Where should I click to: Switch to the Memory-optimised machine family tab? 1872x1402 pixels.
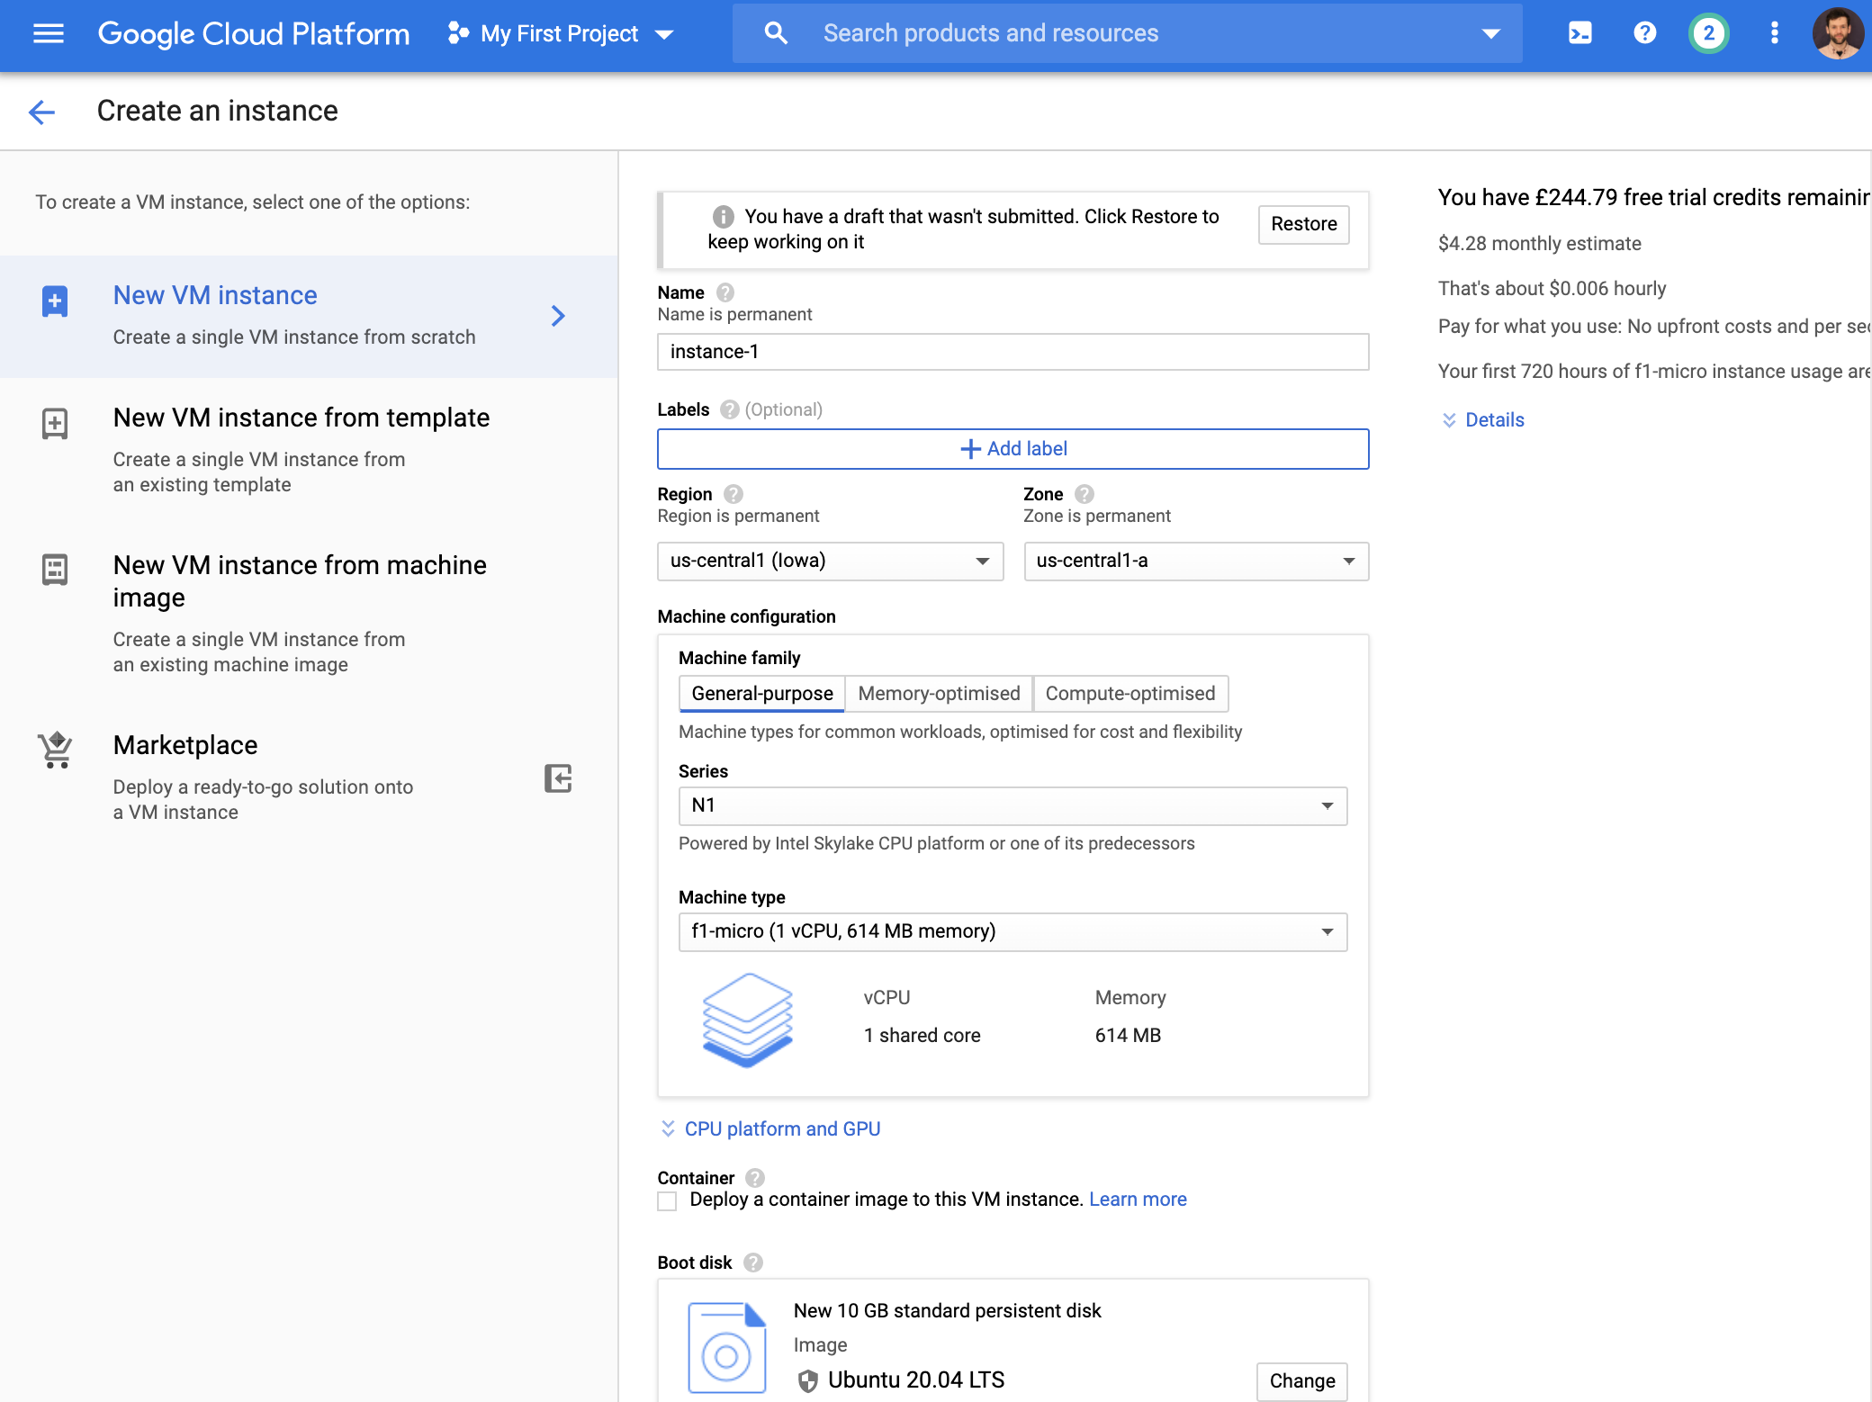click(939, 693)
